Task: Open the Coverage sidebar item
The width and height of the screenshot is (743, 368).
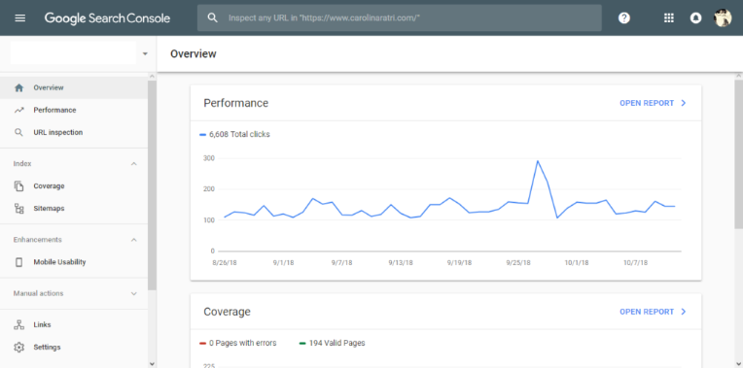Action: pyautogui.click(x=74, y=185)
